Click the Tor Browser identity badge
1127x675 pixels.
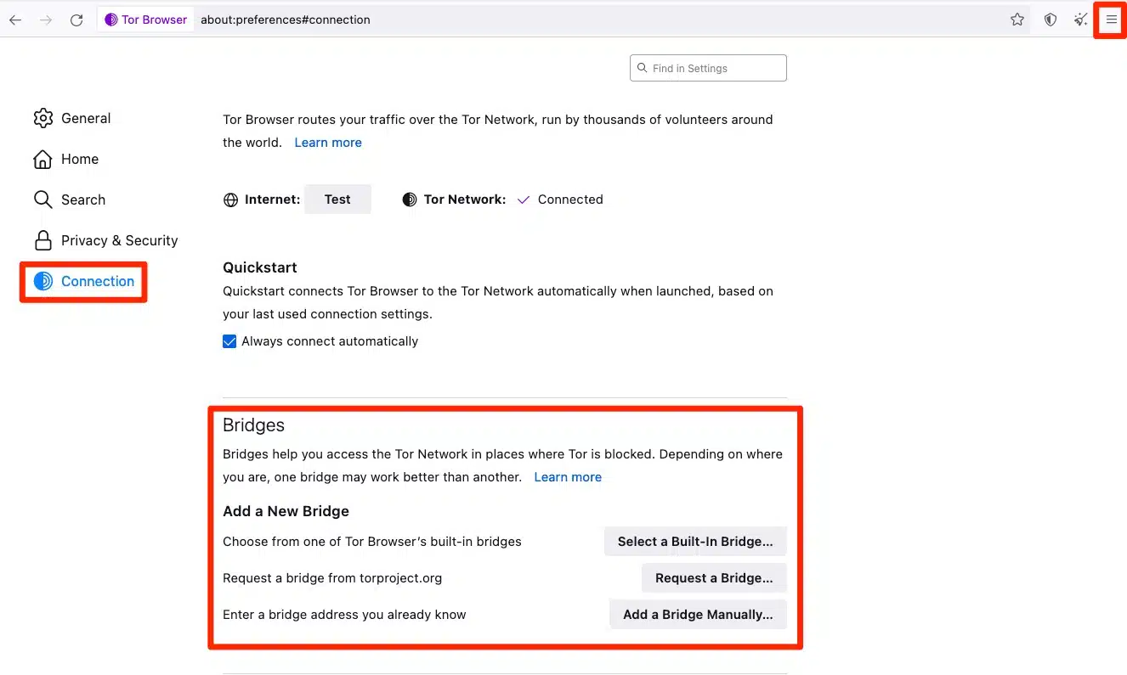tap(146, 20)
